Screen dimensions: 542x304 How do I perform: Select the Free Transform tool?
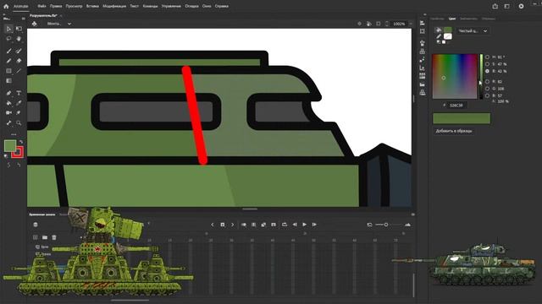pos(19,29)
